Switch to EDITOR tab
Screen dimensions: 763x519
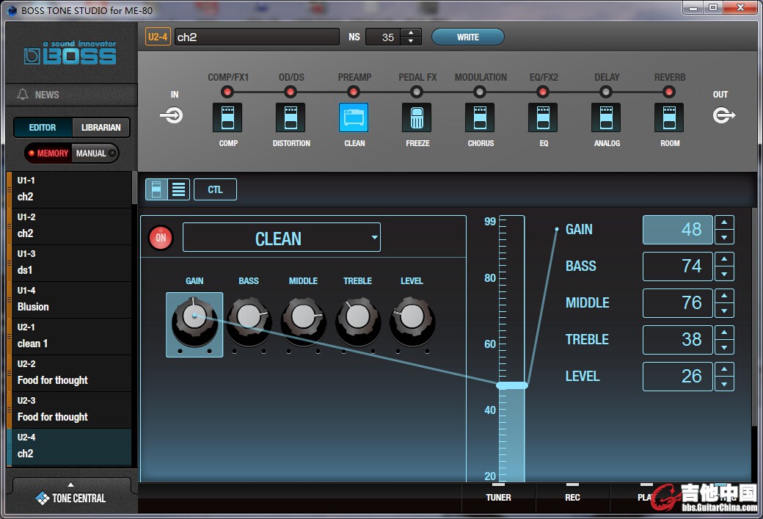pos(43,127)
